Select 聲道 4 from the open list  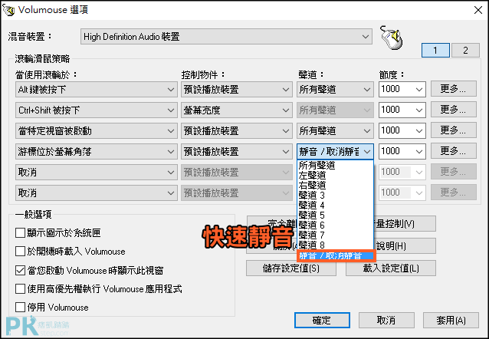pyautogui.click(x=335, y=205)
